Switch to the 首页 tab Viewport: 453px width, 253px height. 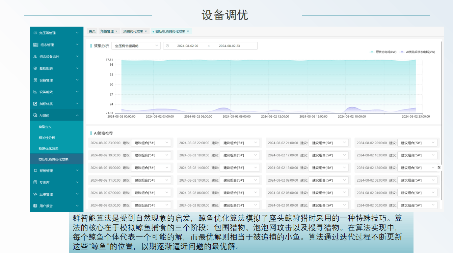click(x=92, y=31)
